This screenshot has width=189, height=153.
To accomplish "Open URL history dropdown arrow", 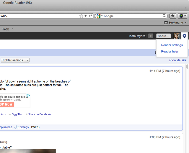I will (85, 16).
